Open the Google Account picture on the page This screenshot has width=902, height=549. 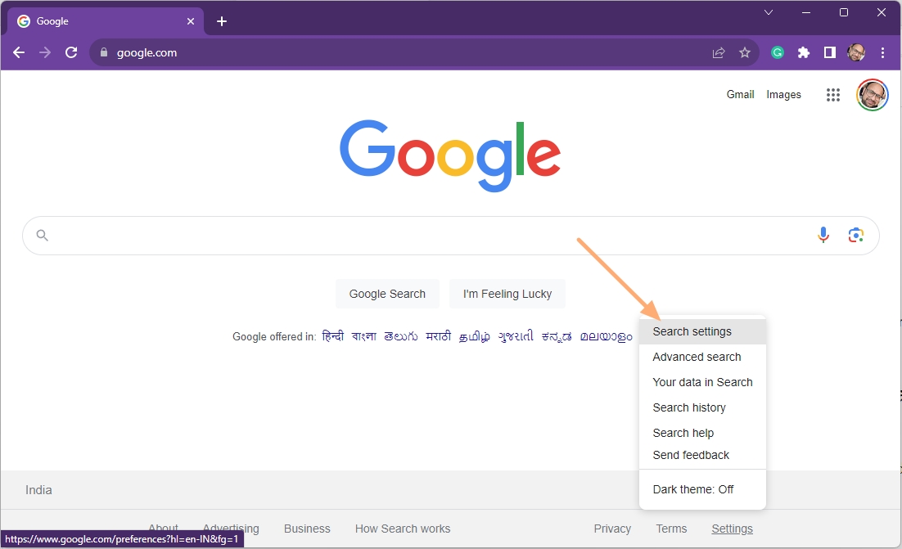coord(873,95)
